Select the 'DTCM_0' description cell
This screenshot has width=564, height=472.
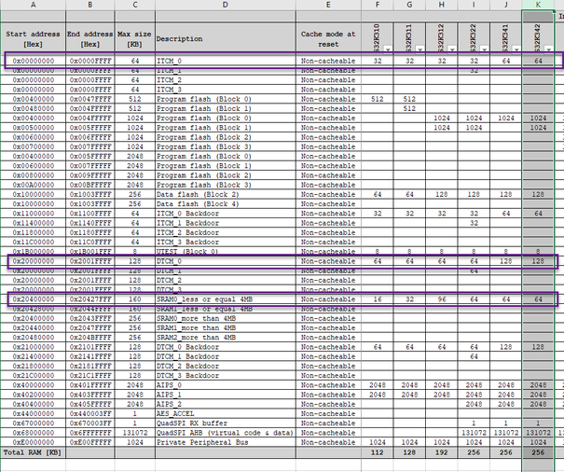click(226, 261)
